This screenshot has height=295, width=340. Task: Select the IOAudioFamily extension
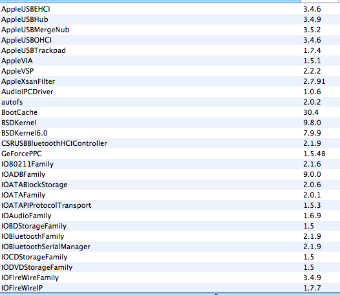[x=170, y=216]
